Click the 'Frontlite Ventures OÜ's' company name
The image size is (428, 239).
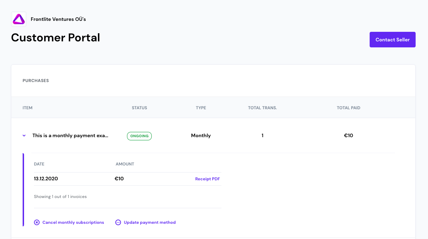tap(58, 19)
